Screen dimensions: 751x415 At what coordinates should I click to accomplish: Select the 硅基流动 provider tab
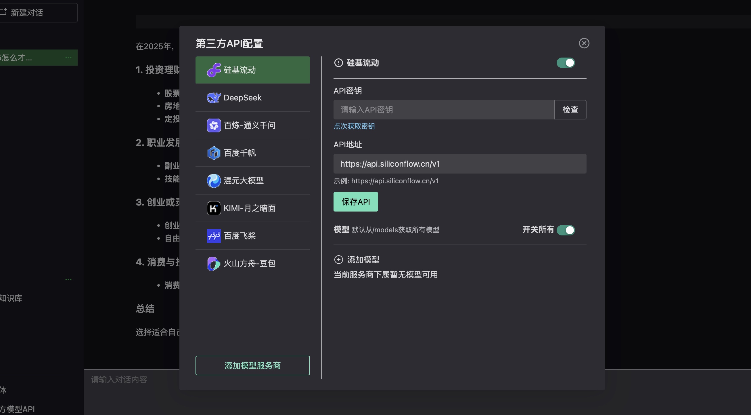(252, 70)
